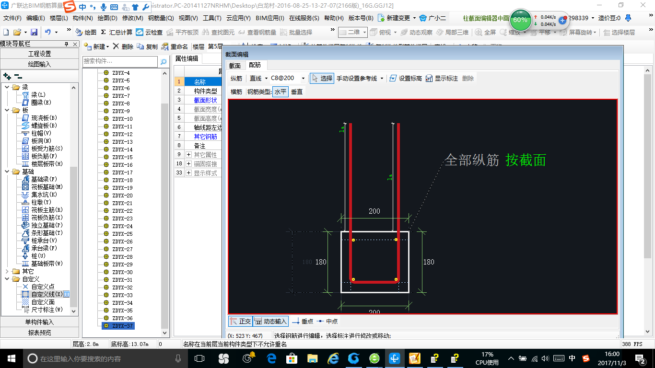Click the 全部纵筋 label in canvas

click(472, 160)
